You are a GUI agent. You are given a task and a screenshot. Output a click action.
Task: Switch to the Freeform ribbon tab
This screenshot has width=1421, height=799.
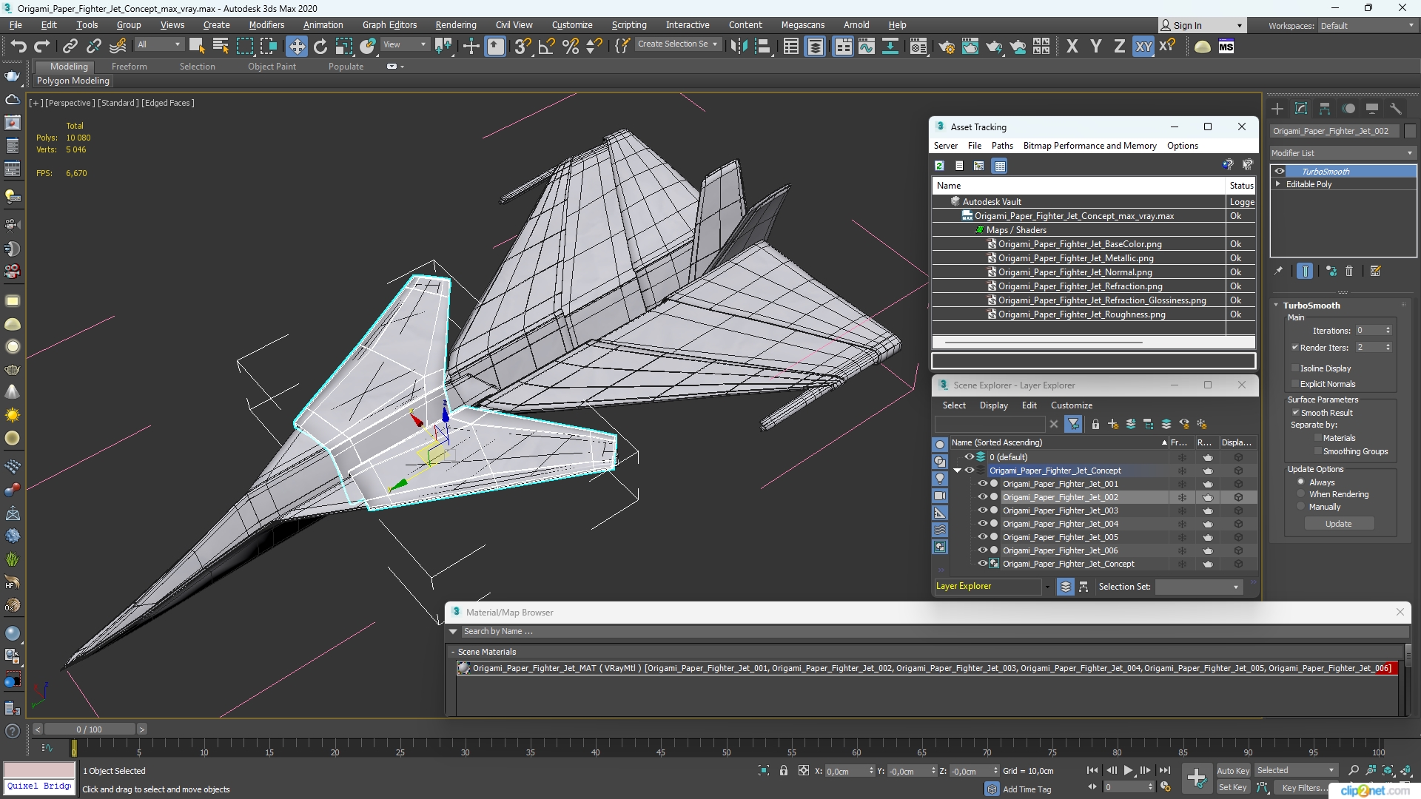point(129,67)
